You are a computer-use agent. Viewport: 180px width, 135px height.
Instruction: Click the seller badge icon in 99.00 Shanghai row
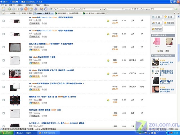coord(40,100)
